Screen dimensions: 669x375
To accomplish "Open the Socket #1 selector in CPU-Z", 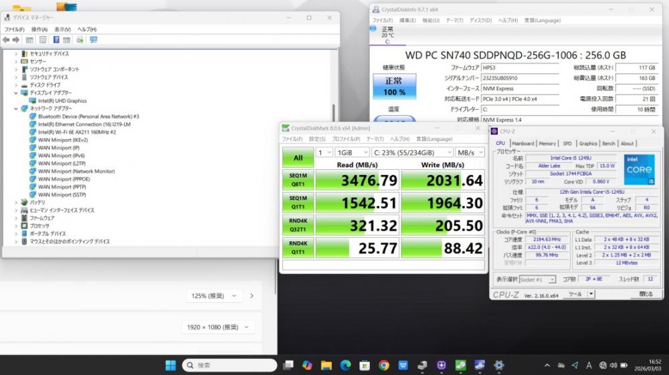I will pos(538,279).
